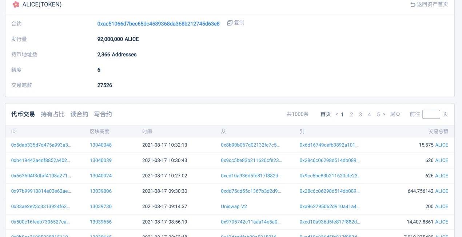Open block height 13040039

(101, 161)
